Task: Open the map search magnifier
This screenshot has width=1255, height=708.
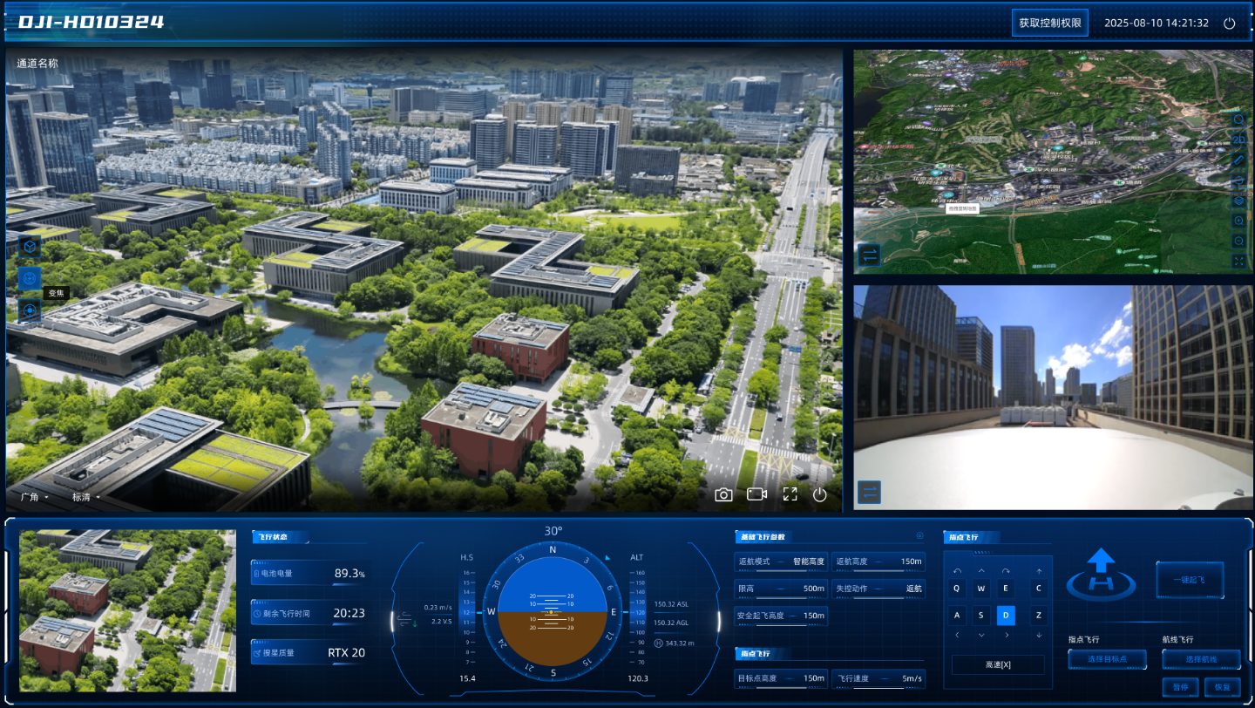Action: click(x=1238, y=119)
